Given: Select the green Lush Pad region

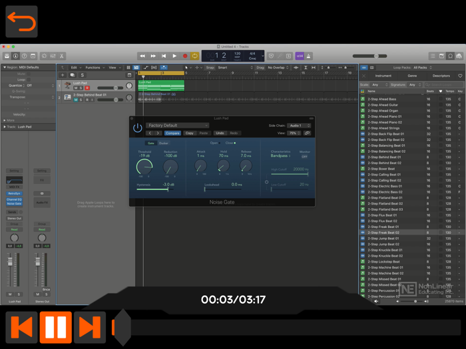Looking at the screenshot, I should coord(161,86).
